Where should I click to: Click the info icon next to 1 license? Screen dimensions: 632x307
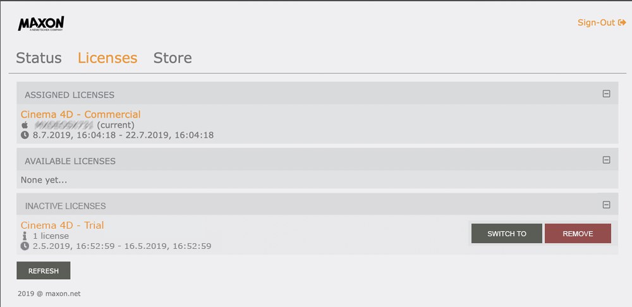click(x=25, y=236)
